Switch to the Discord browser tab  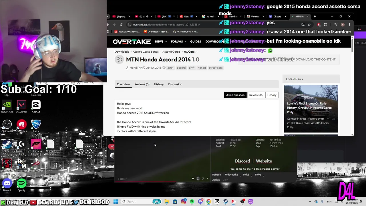click(x=277, y=17)
